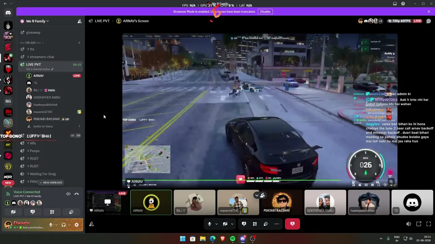Open Discord home direct messages
The width and height of the screenshot is (435, 244).
(x=8, y=13)
